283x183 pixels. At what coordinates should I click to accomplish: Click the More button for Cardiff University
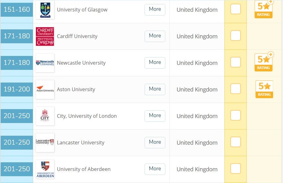point(155,36)
